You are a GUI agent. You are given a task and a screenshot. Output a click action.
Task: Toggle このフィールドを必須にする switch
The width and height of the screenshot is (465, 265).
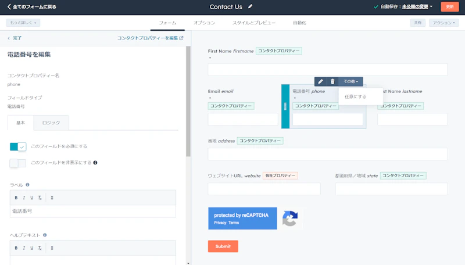click(18, 146)
